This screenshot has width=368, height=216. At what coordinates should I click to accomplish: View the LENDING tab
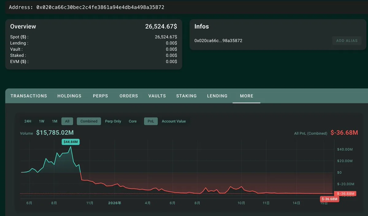(x=217, y=96)
